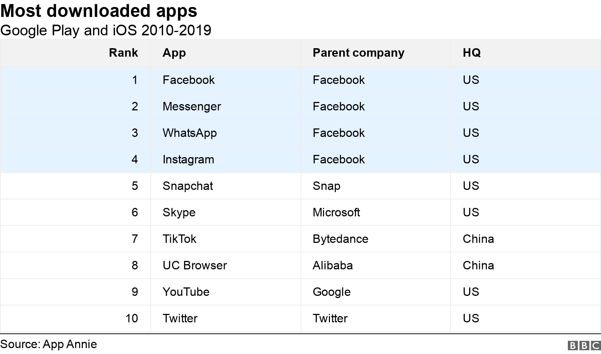Click the Skype app cell
Image resolution: width=601 pixels, height=354 pixels.
tap(179, 212)
